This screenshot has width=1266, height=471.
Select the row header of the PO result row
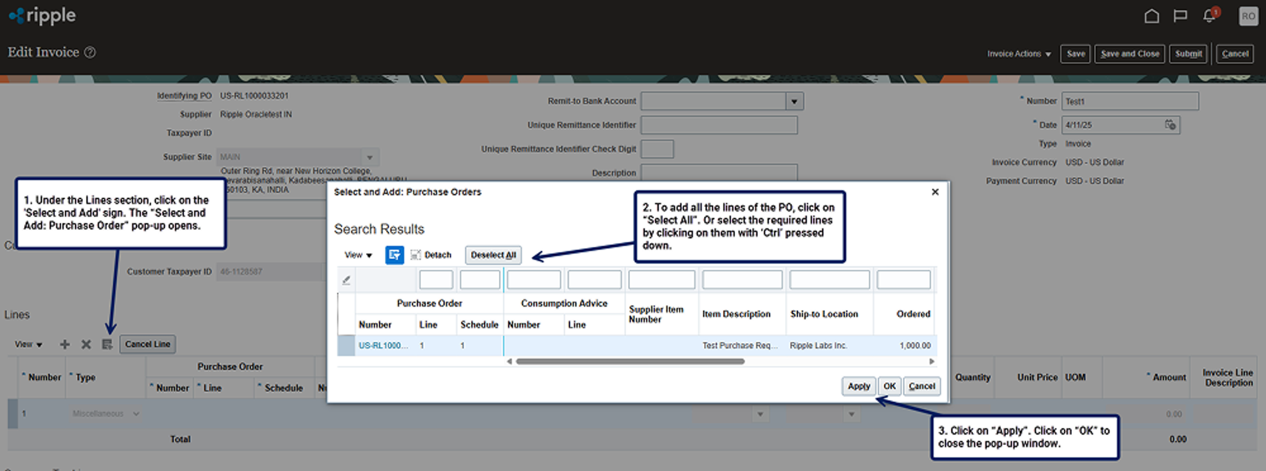pyautogui.click(x=346, y=346)
